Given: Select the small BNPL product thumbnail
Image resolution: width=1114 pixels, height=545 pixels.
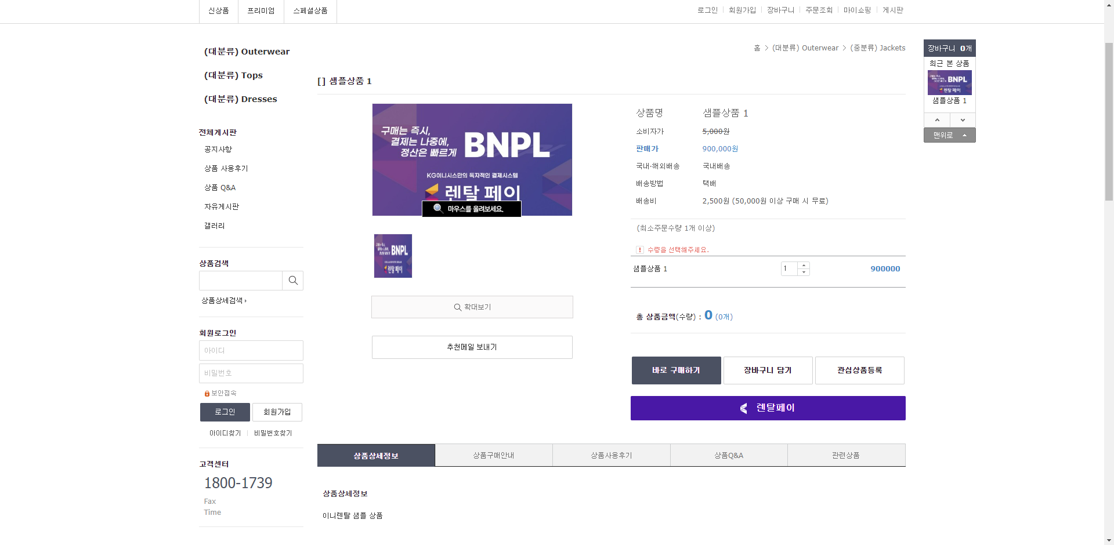Looking at the screenshot, I should (x=393, y=256).
